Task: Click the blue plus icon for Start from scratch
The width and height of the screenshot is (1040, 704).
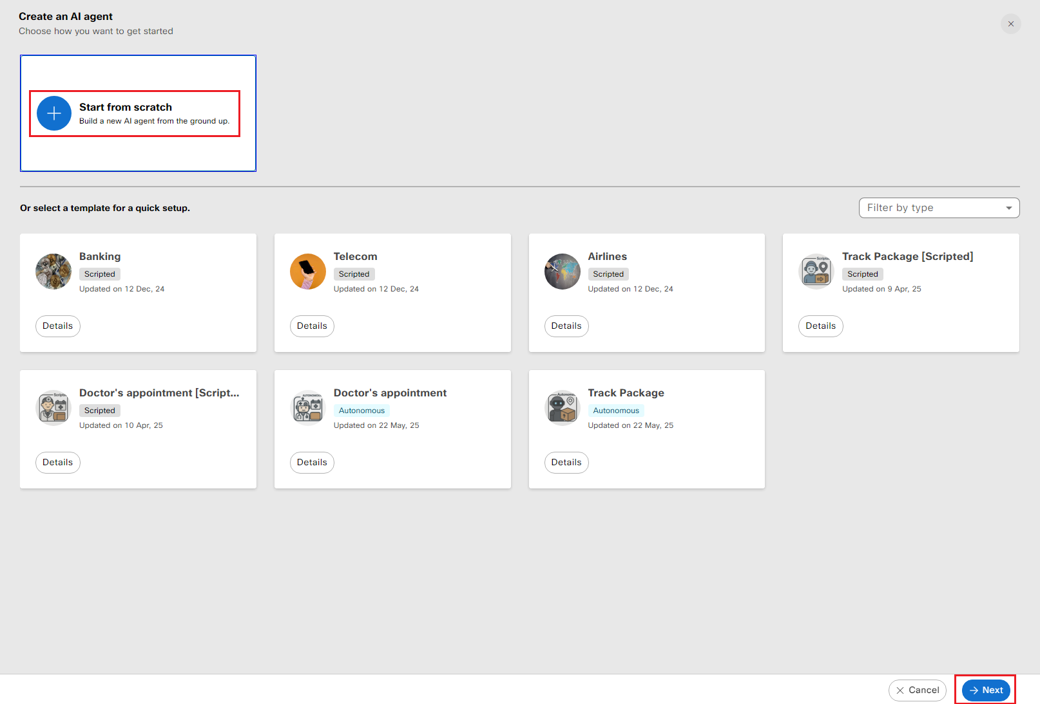Action: coord(54,113)
